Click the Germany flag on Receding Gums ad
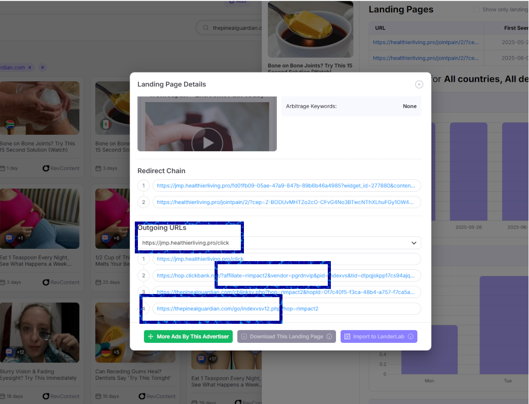The width and height of the screenshot is (529, 404). point(107,352)
